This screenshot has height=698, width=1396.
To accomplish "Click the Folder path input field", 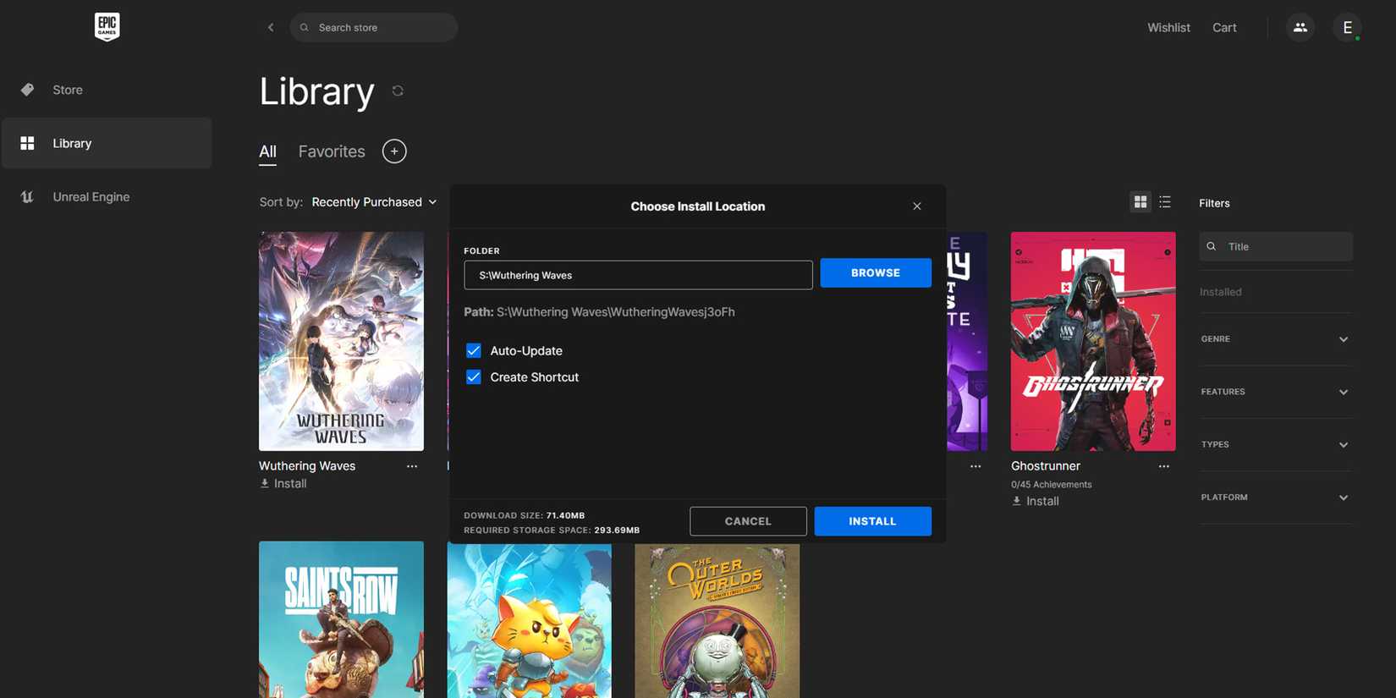I will 638,275.
